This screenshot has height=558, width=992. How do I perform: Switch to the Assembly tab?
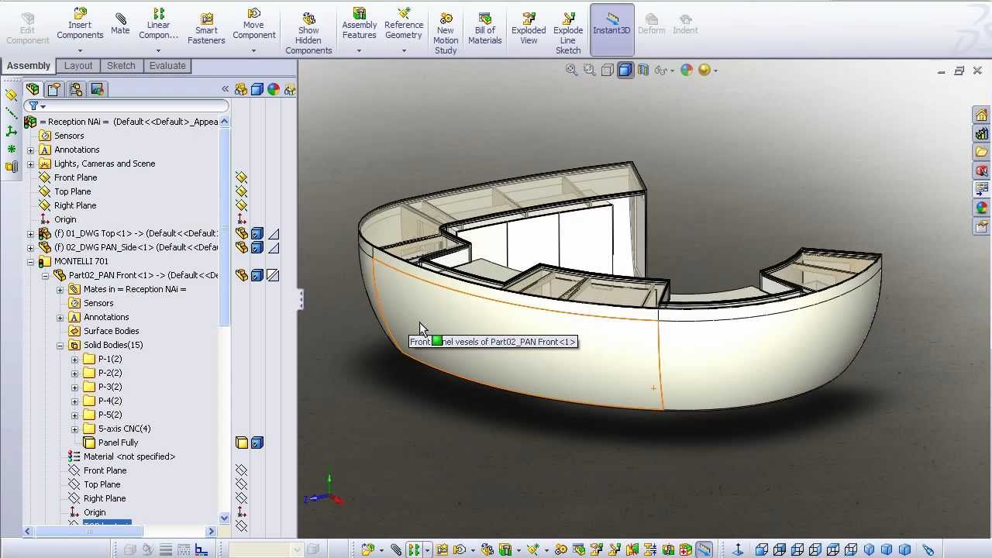tap(29, 66)
